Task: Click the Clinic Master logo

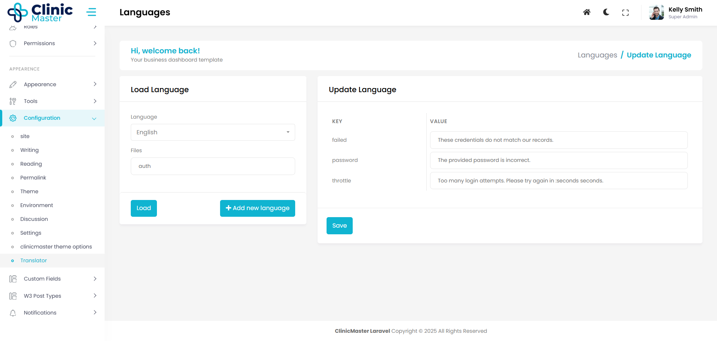Action: point(40,12)
